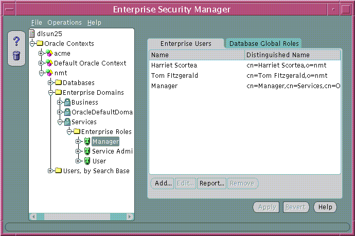This screenshot has width=355, height=236.
Task: Collapse the Enterprise Domains node
Action: coord(50,93)
